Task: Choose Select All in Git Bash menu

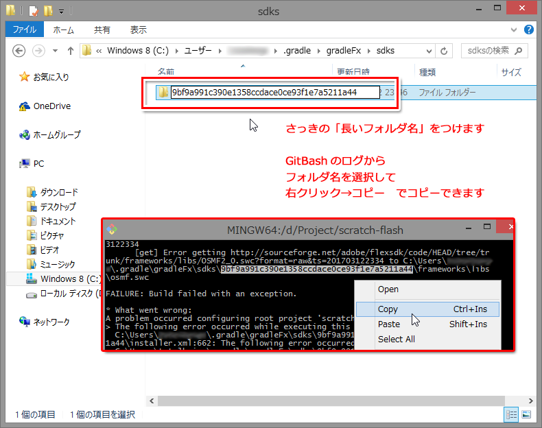Action: click(x=428, y=340)
